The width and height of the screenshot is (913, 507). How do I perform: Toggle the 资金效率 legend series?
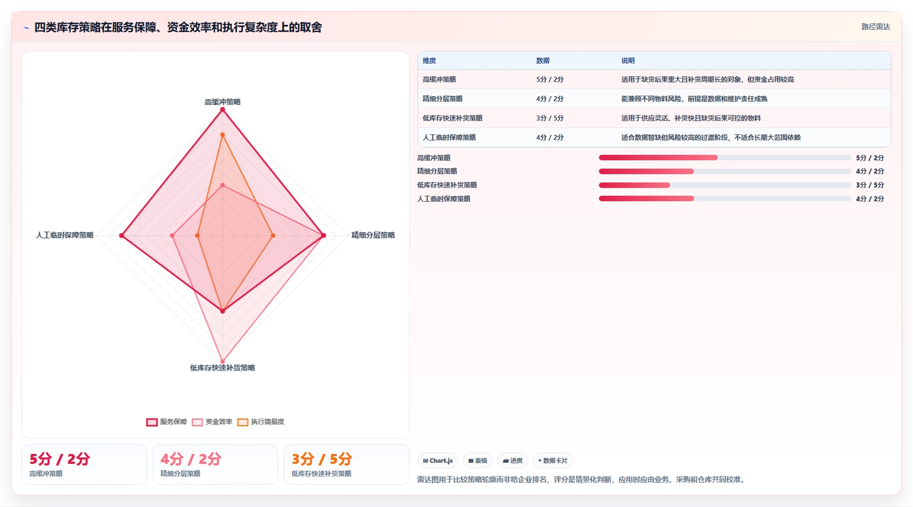[212, 422]
